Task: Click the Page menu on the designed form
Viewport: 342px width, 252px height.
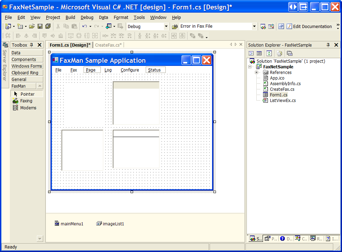Action: point(92,70)
